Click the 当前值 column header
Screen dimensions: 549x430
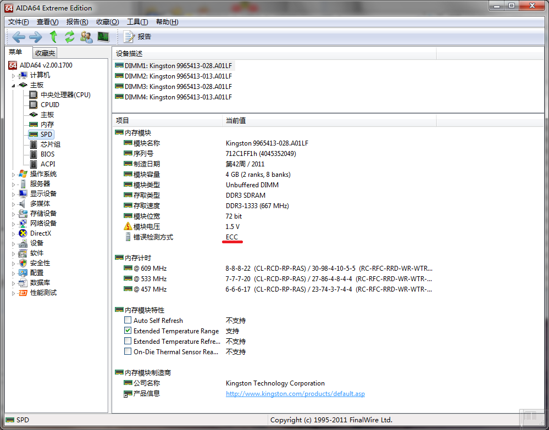329,121
